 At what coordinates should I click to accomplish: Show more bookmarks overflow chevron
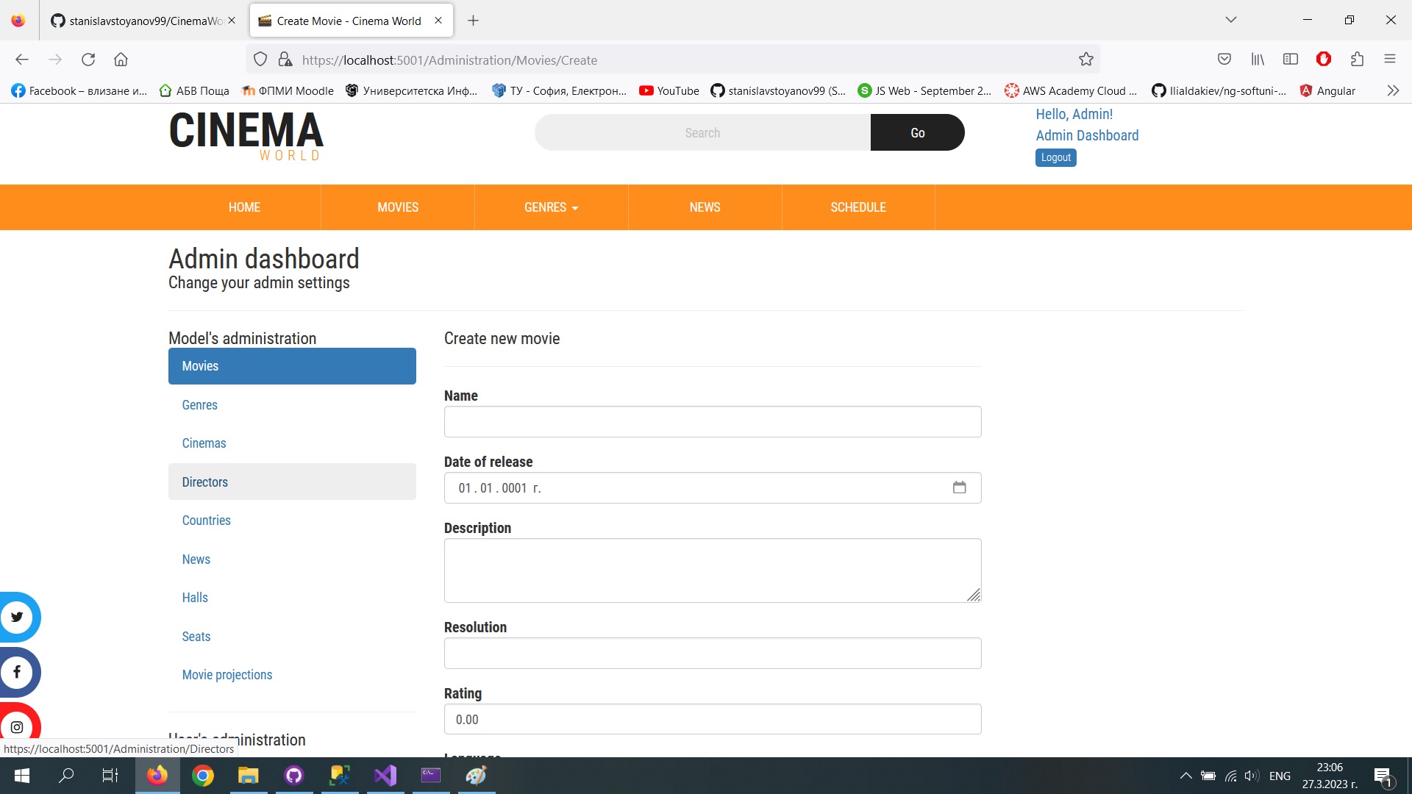click(x=1393, y=90)
